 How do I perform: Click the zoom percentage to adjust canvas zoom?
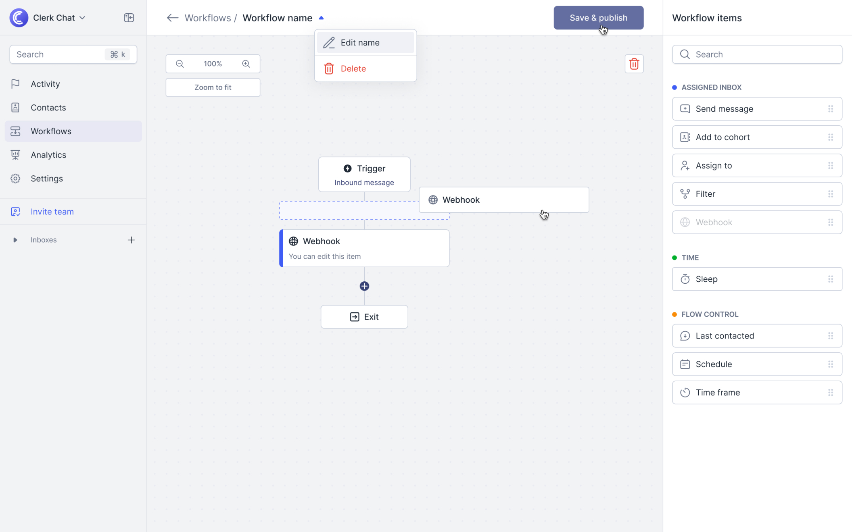coord(213,63)
